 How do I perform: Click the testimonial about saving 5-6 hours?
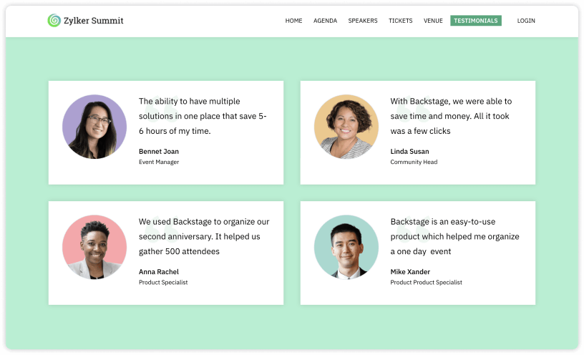click(x=203, y=116)
